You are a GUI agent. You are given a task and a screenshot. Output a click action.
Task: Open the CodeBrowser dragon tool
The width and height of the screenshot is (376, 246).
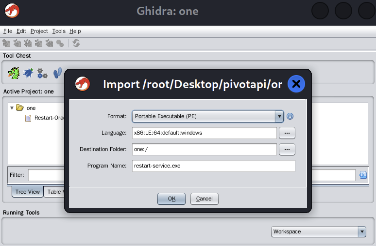14,73
